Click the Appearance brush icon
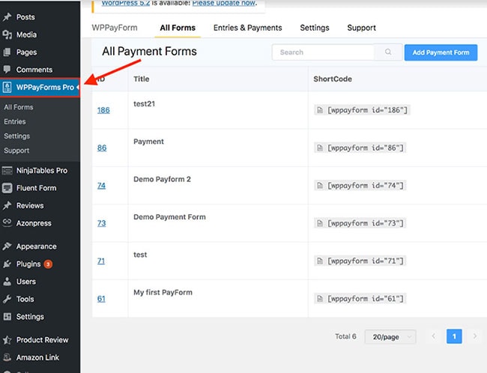This screenshot has width=487, height=373. [7, 246]
